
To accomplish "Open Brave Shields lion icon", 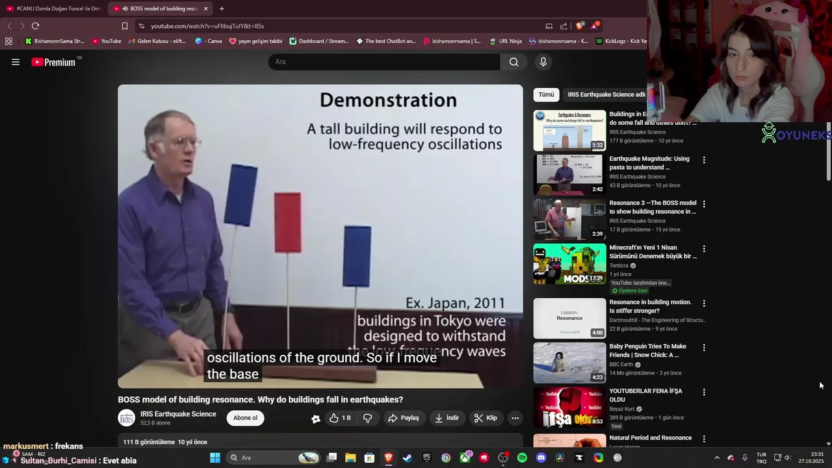I will click(x=580, y=26).
